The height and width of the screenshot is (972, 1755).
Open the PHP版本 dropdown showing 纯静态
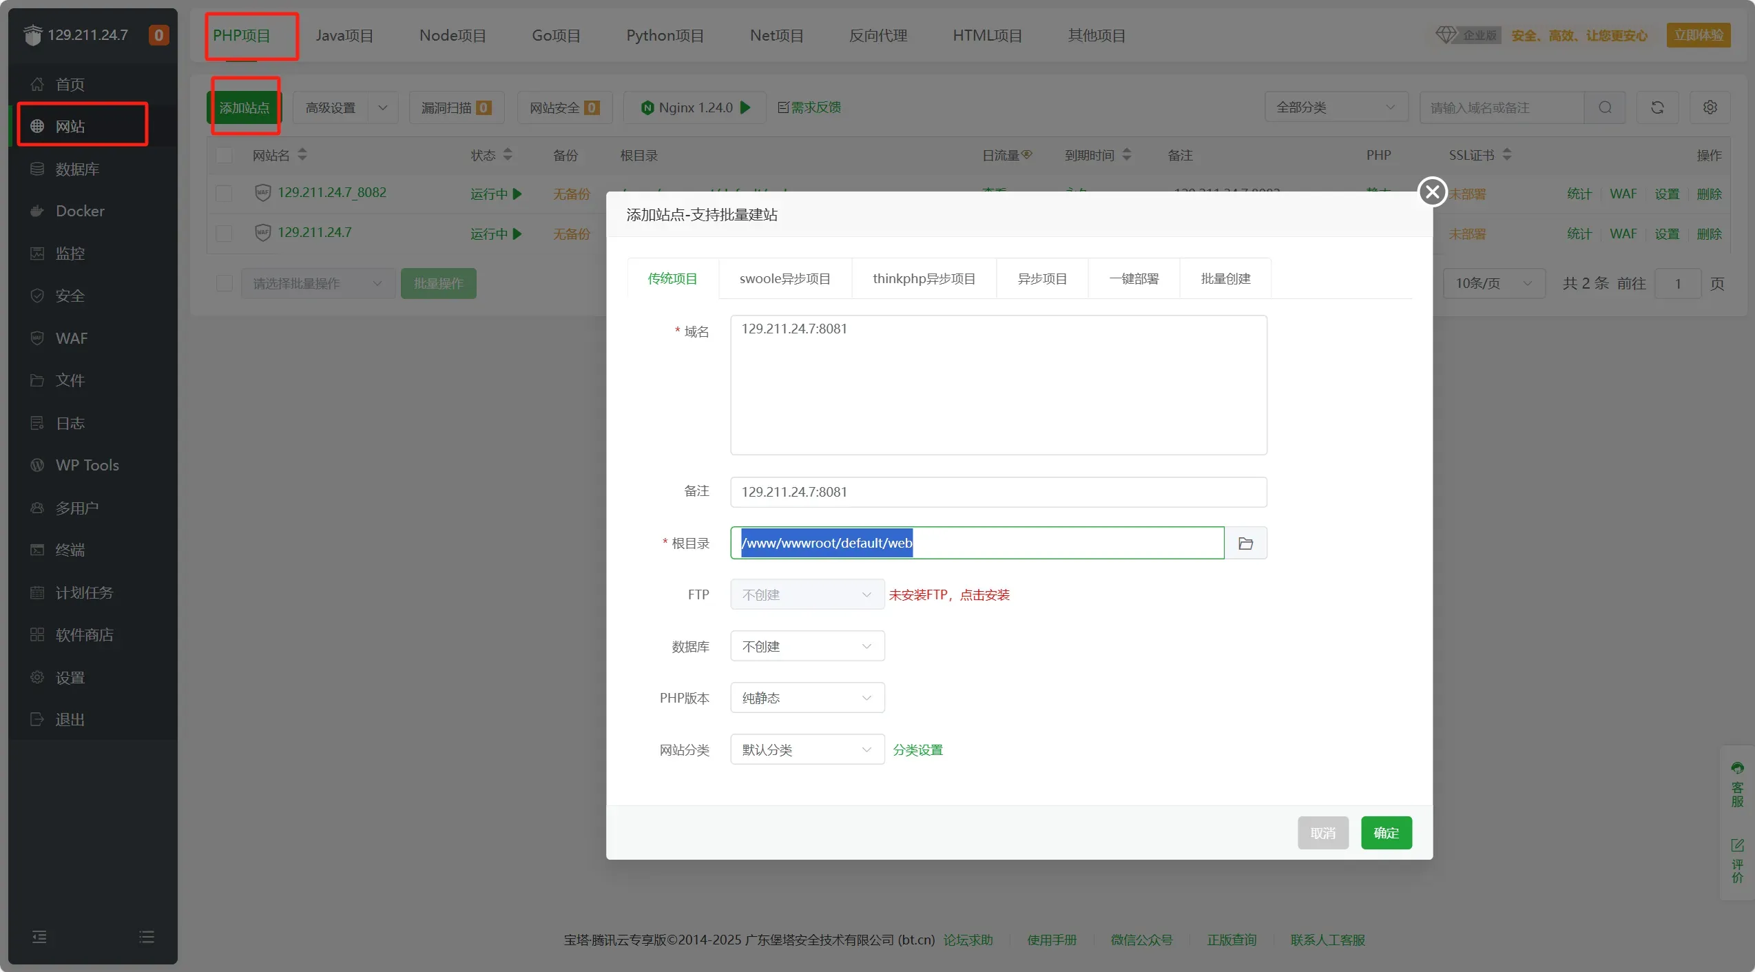coord(807,699)
